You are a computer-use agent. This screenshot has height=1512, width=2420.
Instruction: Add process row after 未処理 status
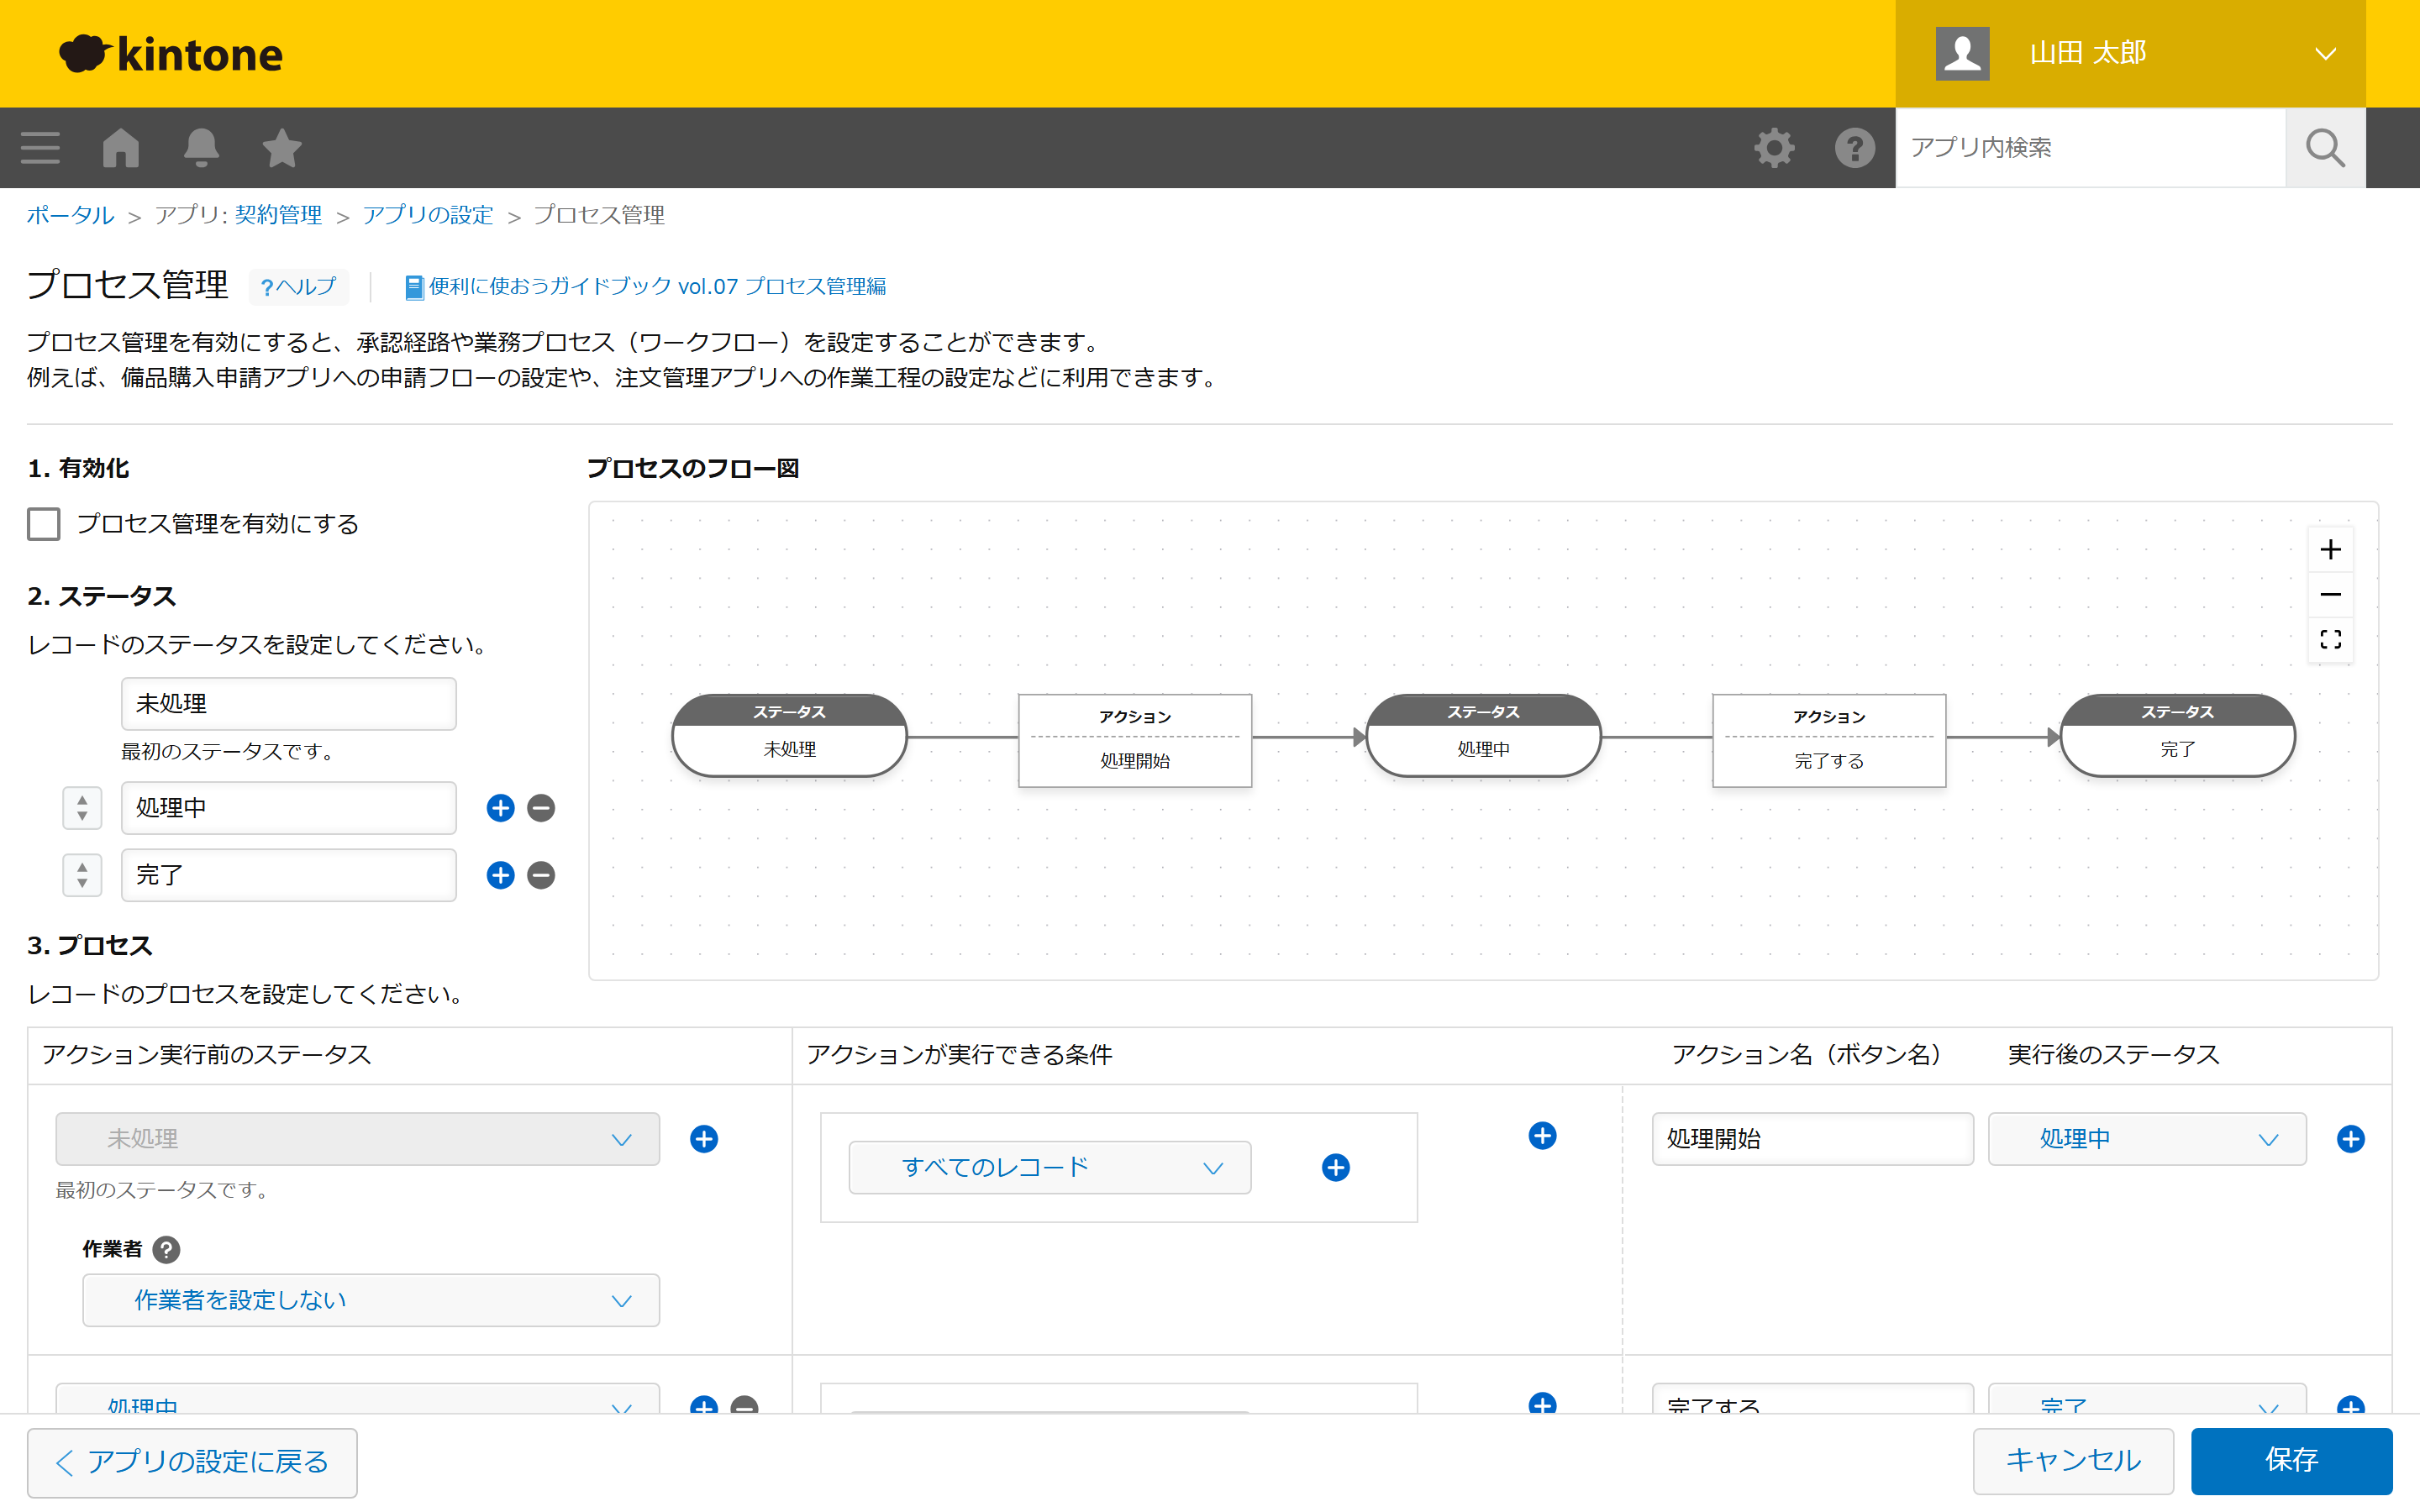coord(704,1139)
